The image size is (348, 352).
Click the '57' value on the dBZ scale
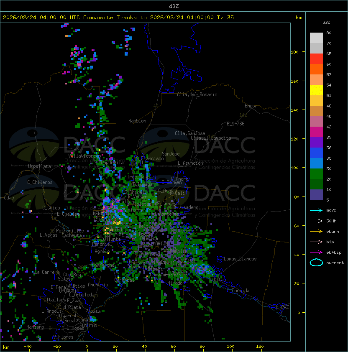click(x=329, y=74)
